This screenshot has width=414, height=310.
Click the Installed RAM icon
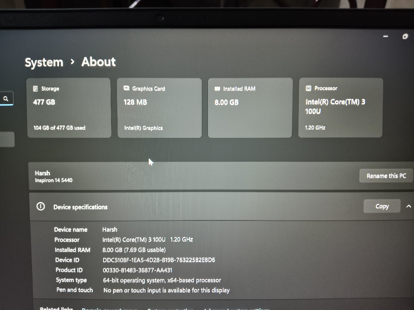(217, 89)
